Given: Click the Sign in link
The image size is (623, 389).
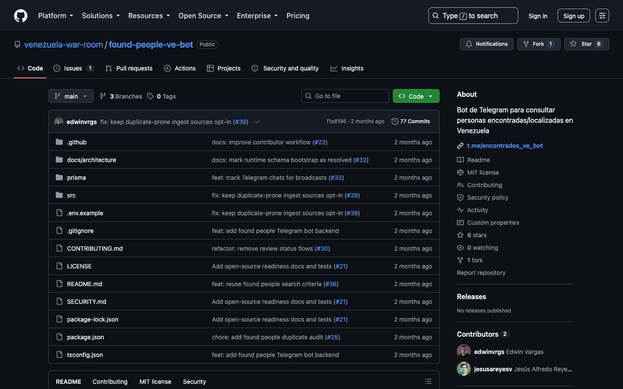Looking at the screenshot, I should tap(538, 16).
